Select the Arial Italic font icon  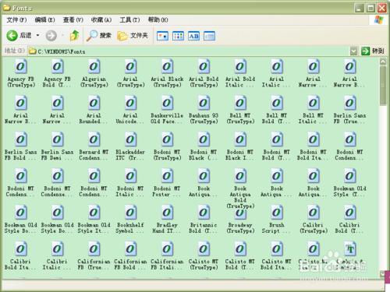[277, 73]
